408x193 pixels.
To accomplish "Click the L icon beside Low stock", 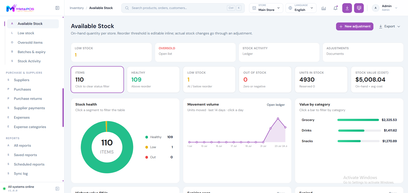I will [x=12, y=33].
